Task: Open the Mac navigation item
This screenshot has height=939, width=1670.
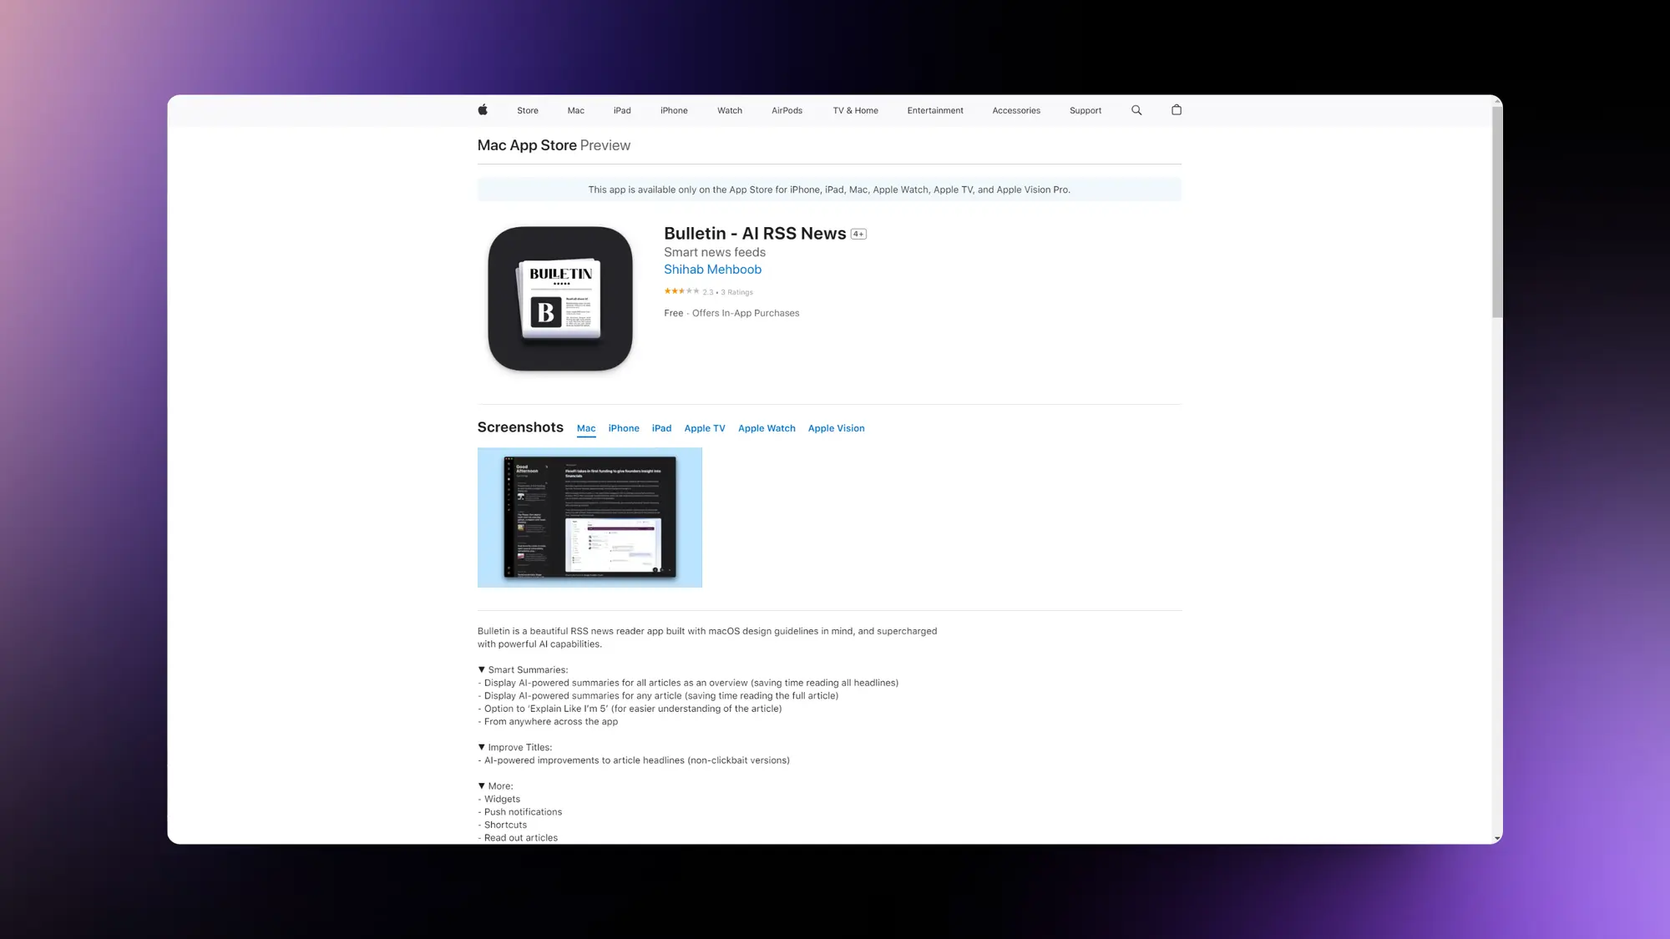Action: pyautogui.click(x=576, y=110)
